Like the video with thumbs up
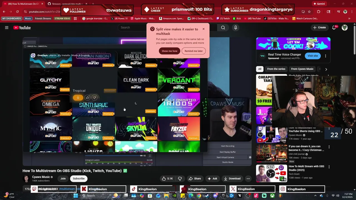Screen dimensions: 356x200 pyautogui.click(x=167, y=179)
